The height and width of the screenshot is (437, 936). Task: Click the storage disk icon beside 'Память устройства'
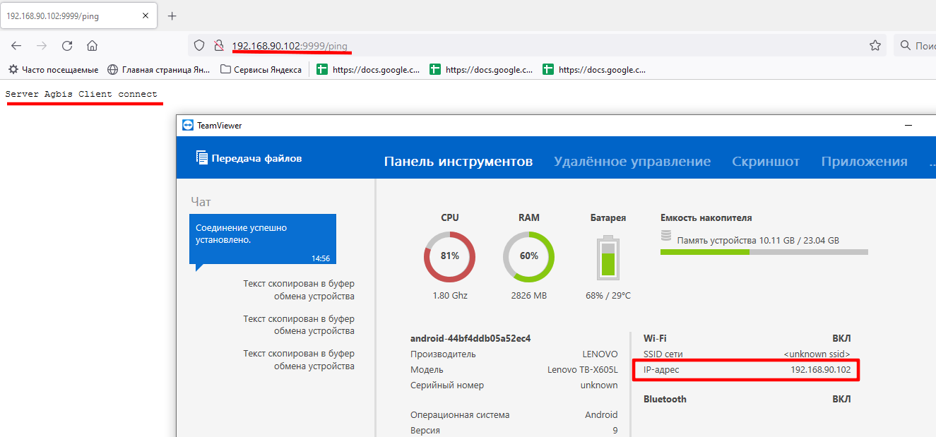665,236
